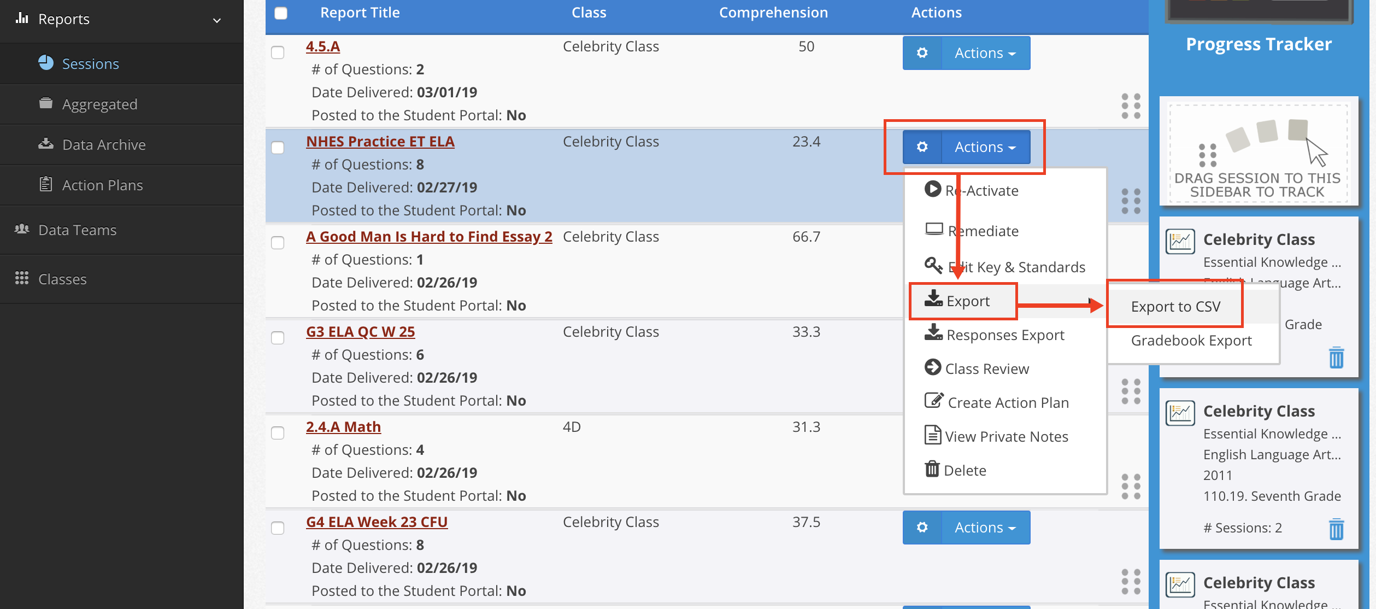This screenshot has width=1376, height=609.
Task: Click the drag handle dots for the 4.5.A session
Action: pos(1131,106)
